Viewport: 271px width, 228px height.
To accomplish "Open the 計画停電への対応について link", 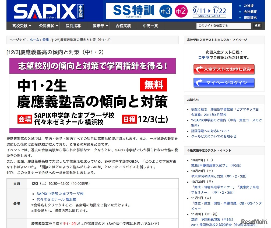I will [210, 131].
